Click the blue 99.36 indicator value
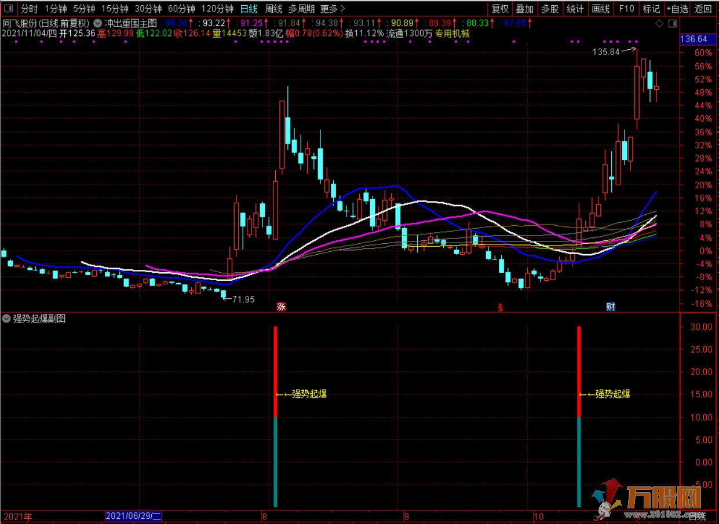719x524 pixels. [x=177, y=24]
